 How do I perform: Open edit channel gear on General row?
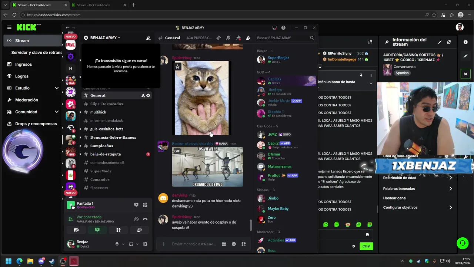(148, 96)
